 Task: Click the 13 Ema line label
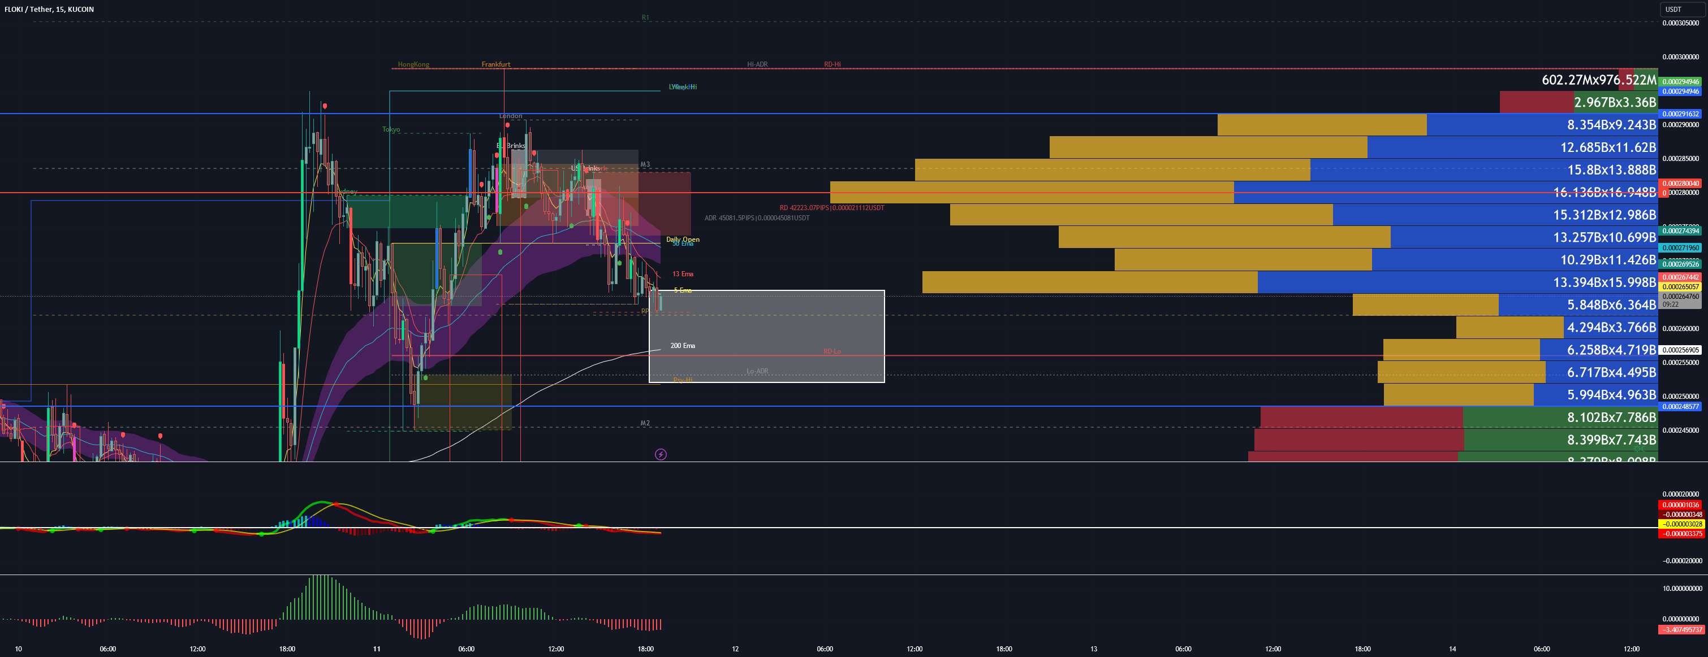click(683, 273)
